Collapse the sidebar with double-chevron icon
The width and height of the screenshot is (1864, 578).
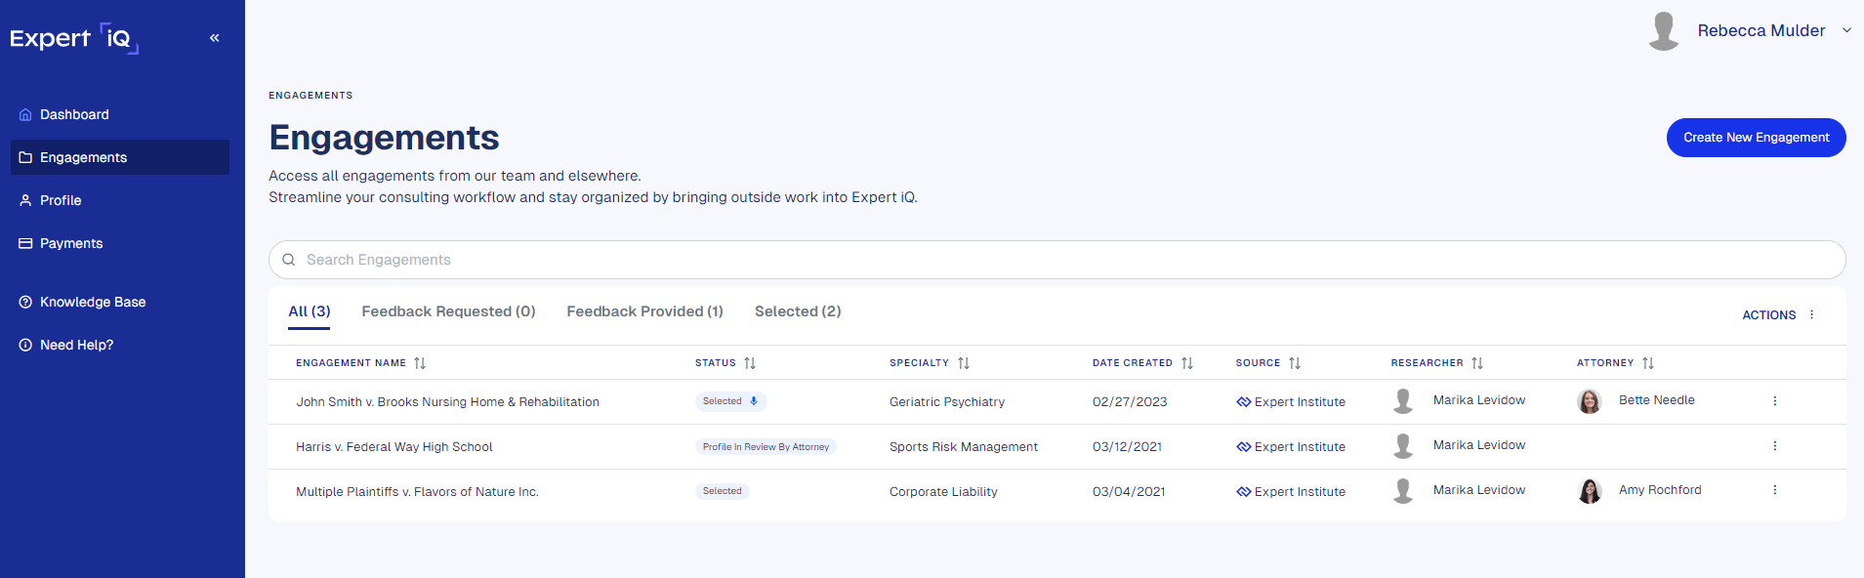click(x=214, y=38)
